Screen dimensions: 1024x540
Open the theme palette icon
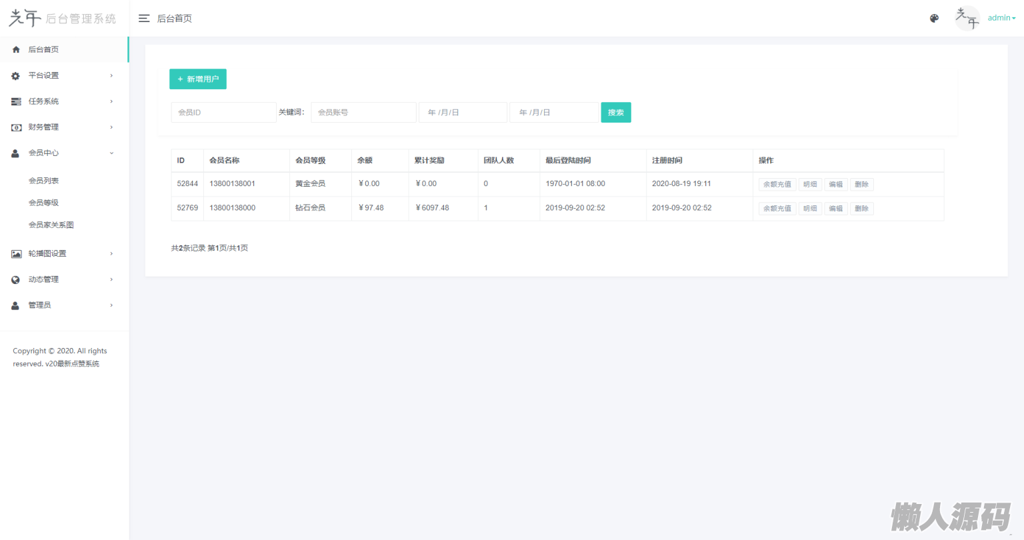click(934, 19)
